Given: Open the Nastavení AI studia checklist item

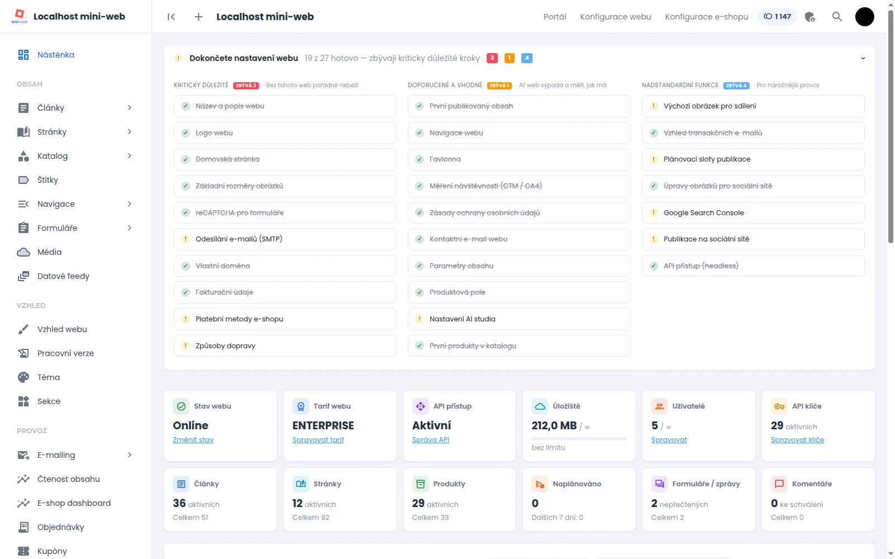Looking at the screenshot, I should point(519,319).
